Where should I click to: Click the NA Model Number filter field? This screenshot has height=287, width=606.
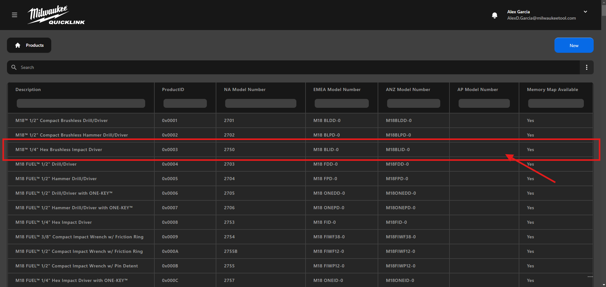click(261, 103)
